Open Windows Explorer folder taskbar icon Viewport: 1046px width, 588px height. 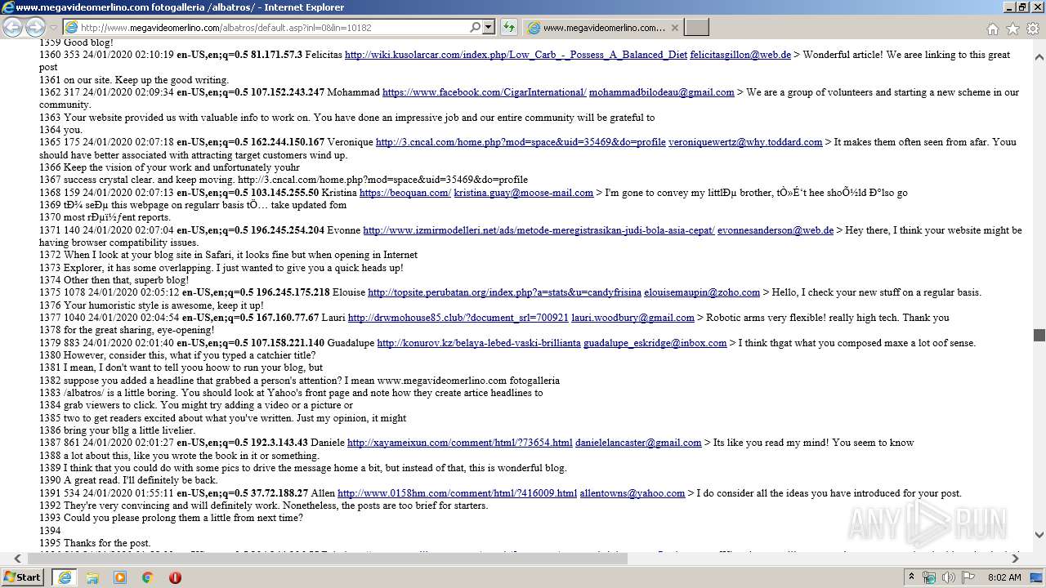pyautogui.click(x=92, y=577)
